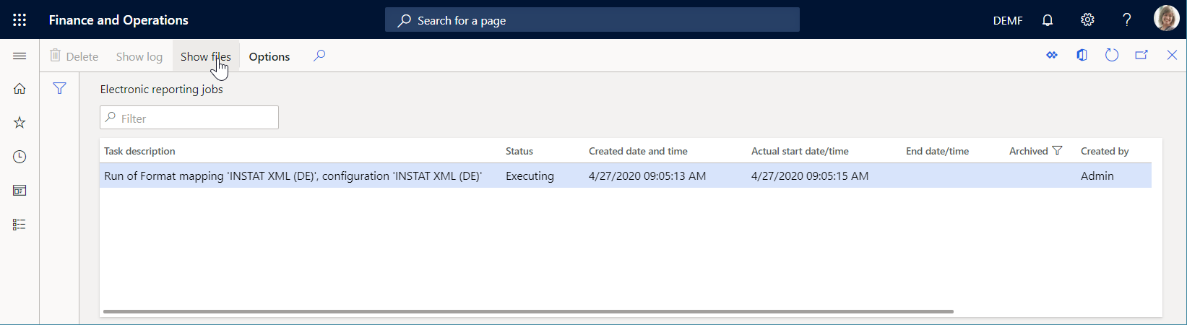Select the INSTAT XML (DE) job row
Image resolution: width=1187 pixels, height=325 pixels.
[x=293, y=175]
